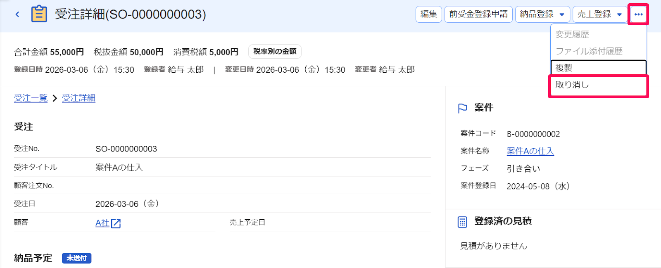
Task: Go back using the left chevron arrow
Action: [x=17, y=14]
